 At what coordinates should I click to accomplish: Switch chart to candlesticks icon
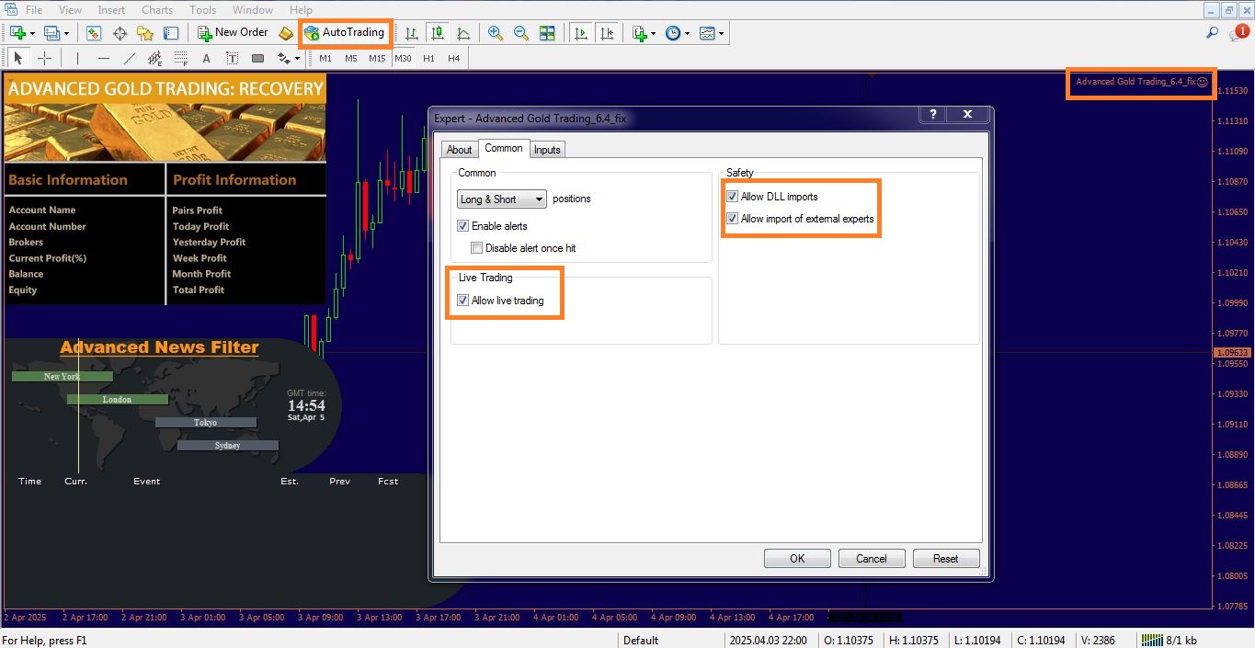(438, 33)
